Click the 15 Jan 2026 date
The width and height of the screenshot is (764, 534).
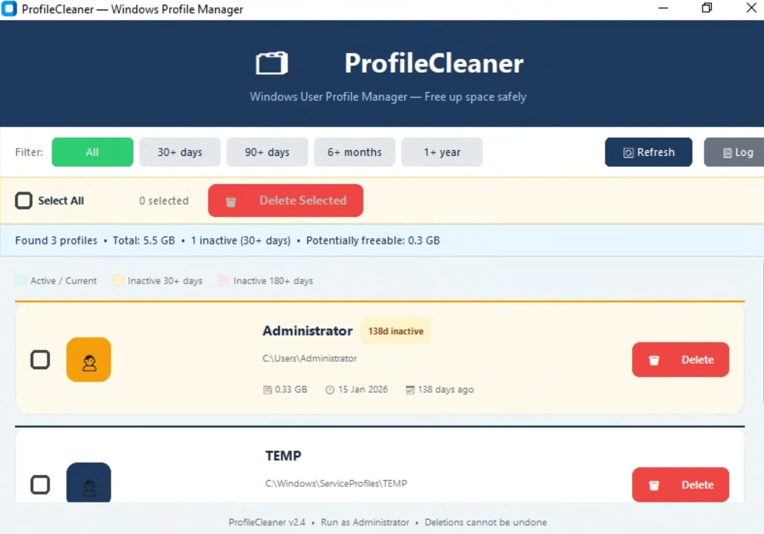click(x=363, y=390)
